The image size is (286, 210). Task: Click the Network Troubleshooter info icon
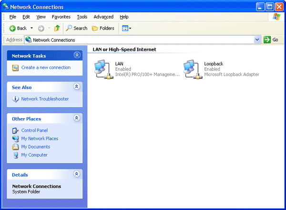15,99
